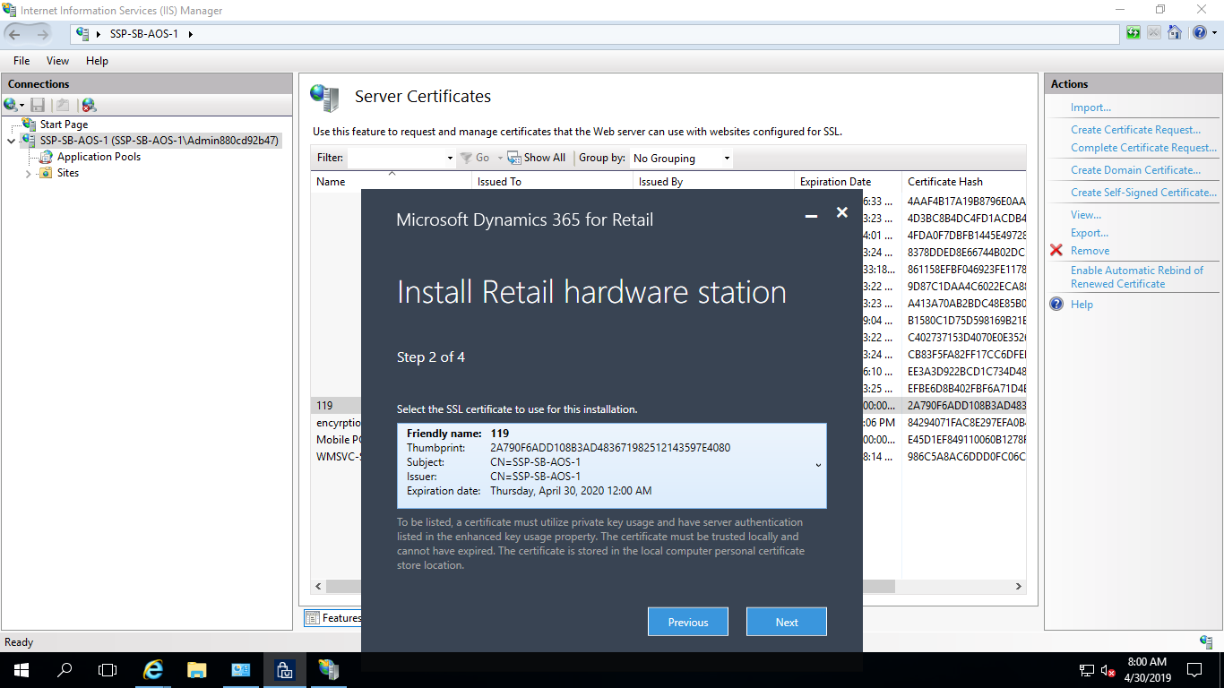This screenshot has height=688, width=1224.
Task: Click the Up folder icon in Connections toolbar
Action: coord(63,105)
